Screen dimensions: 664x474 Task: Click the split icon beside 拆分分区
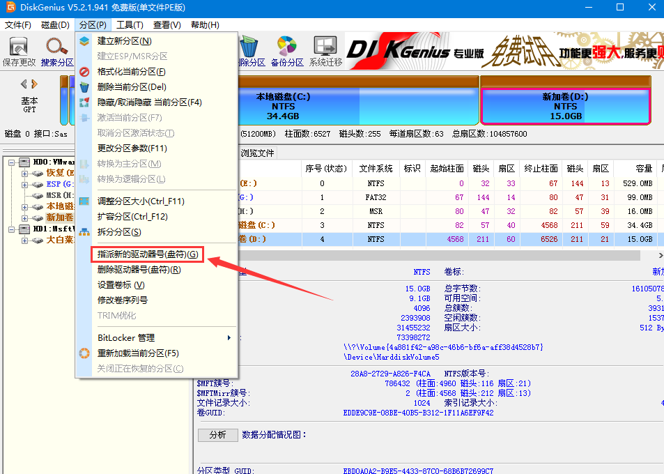click(x=84, y=232)
